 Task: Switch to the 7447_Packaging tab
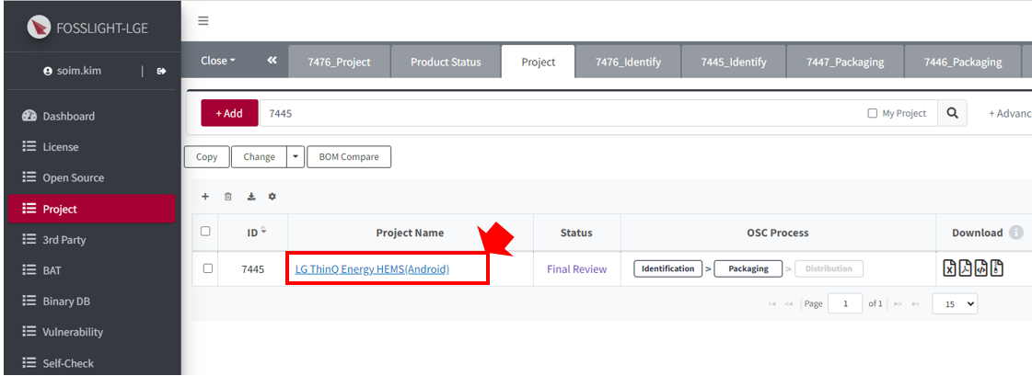(845, 62)
